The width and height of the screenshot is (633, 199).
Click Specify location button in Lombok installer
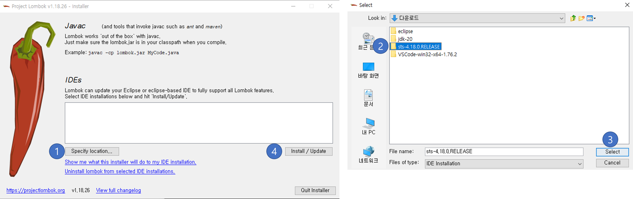92,151
